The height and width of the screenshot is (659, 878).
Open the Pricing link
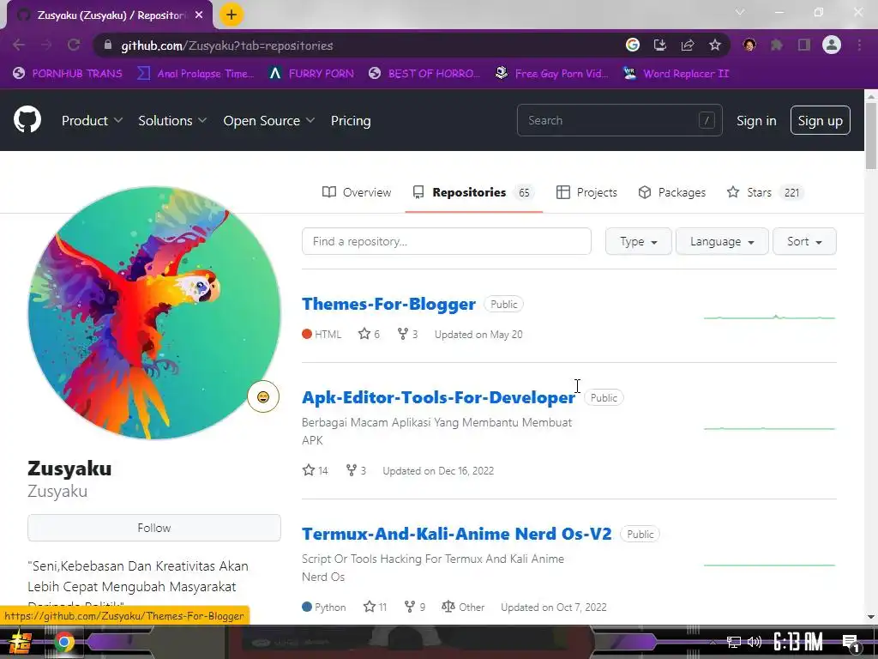pyautogui.click(x=351, y=120)
